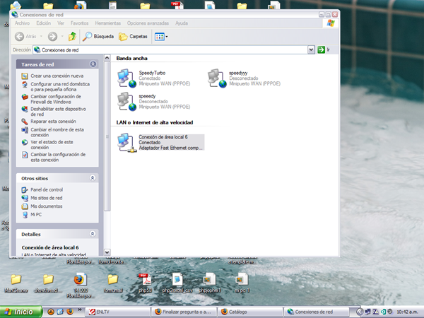Viewport: 424px width, 318px height.
Task: Select Conexión de área local 6 icon
Action: 127,143
